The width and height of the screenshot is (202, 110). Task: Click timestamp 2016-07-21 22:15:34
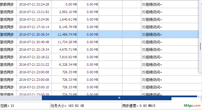tap(34, 49)
